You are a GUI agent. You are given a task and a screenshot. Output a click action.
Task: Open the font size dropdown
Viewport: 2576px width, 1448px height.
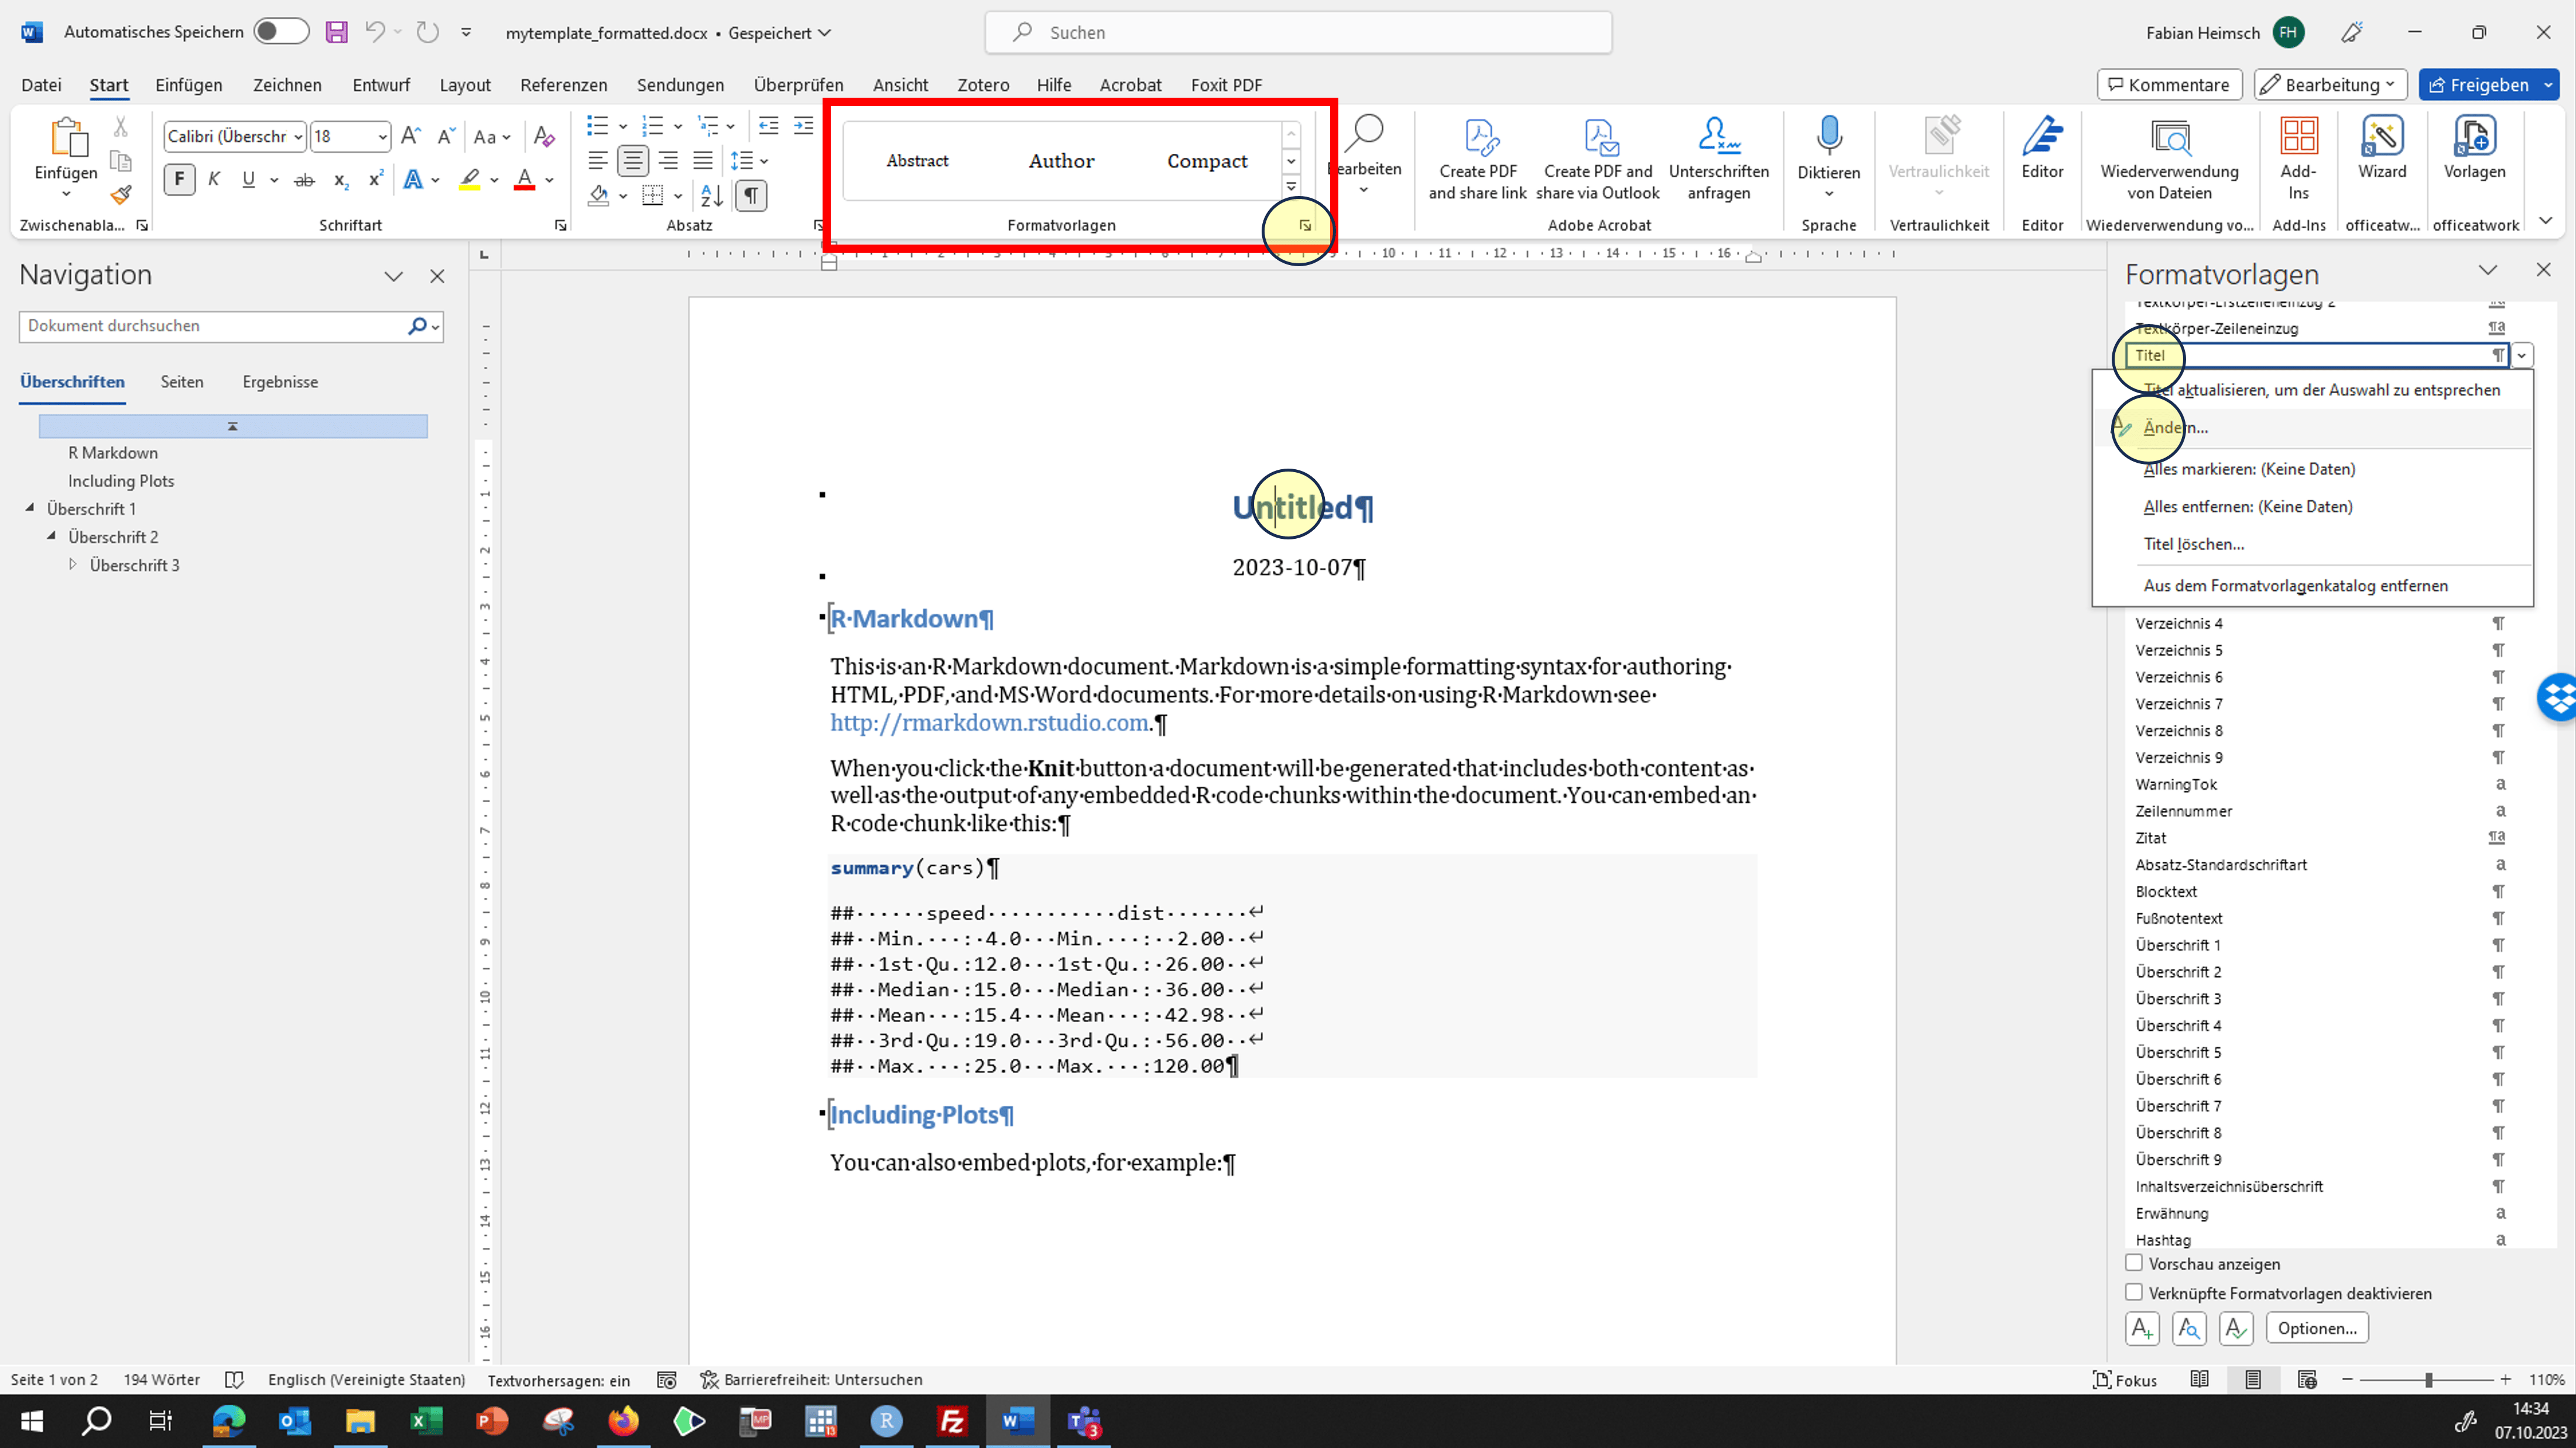coord(382,137)
